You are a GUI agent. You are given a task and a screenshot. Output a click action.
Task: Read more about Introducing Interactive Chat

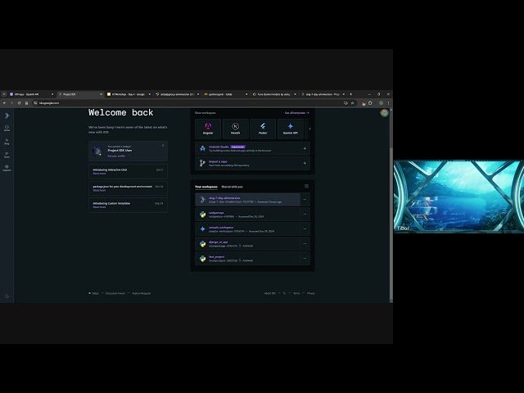[99, 174]
